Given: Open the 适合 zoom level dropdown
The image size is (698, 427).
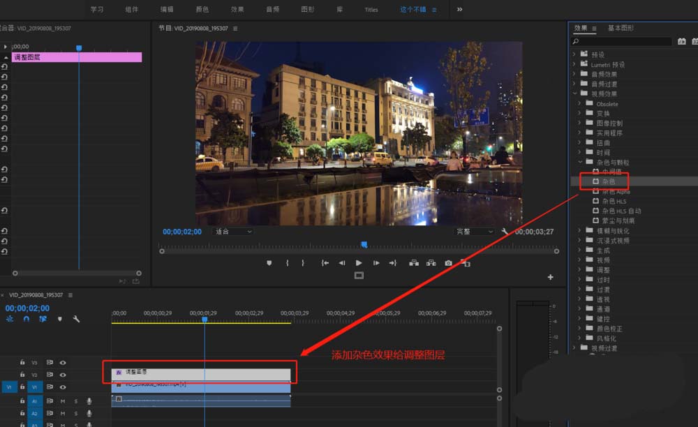Looking at the screenshot, I should (234, 232).
